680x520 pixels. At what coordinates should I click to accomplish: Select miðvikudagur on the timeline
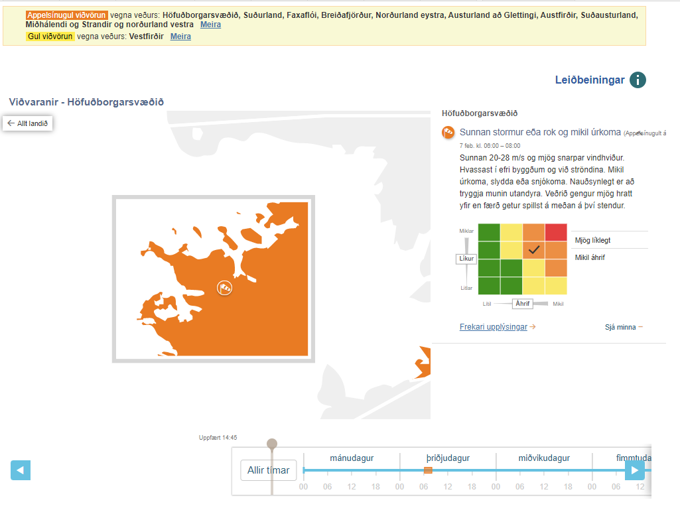pos(544,458)
